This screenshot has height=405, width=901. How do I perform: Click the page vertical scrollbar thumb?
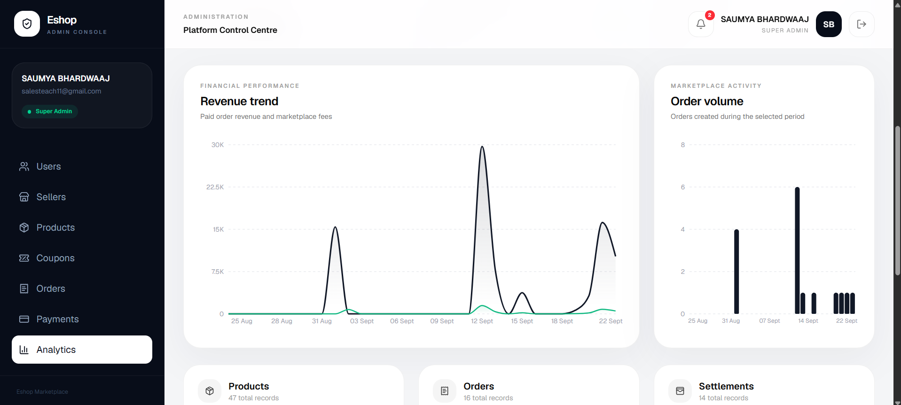click(897, 201)
